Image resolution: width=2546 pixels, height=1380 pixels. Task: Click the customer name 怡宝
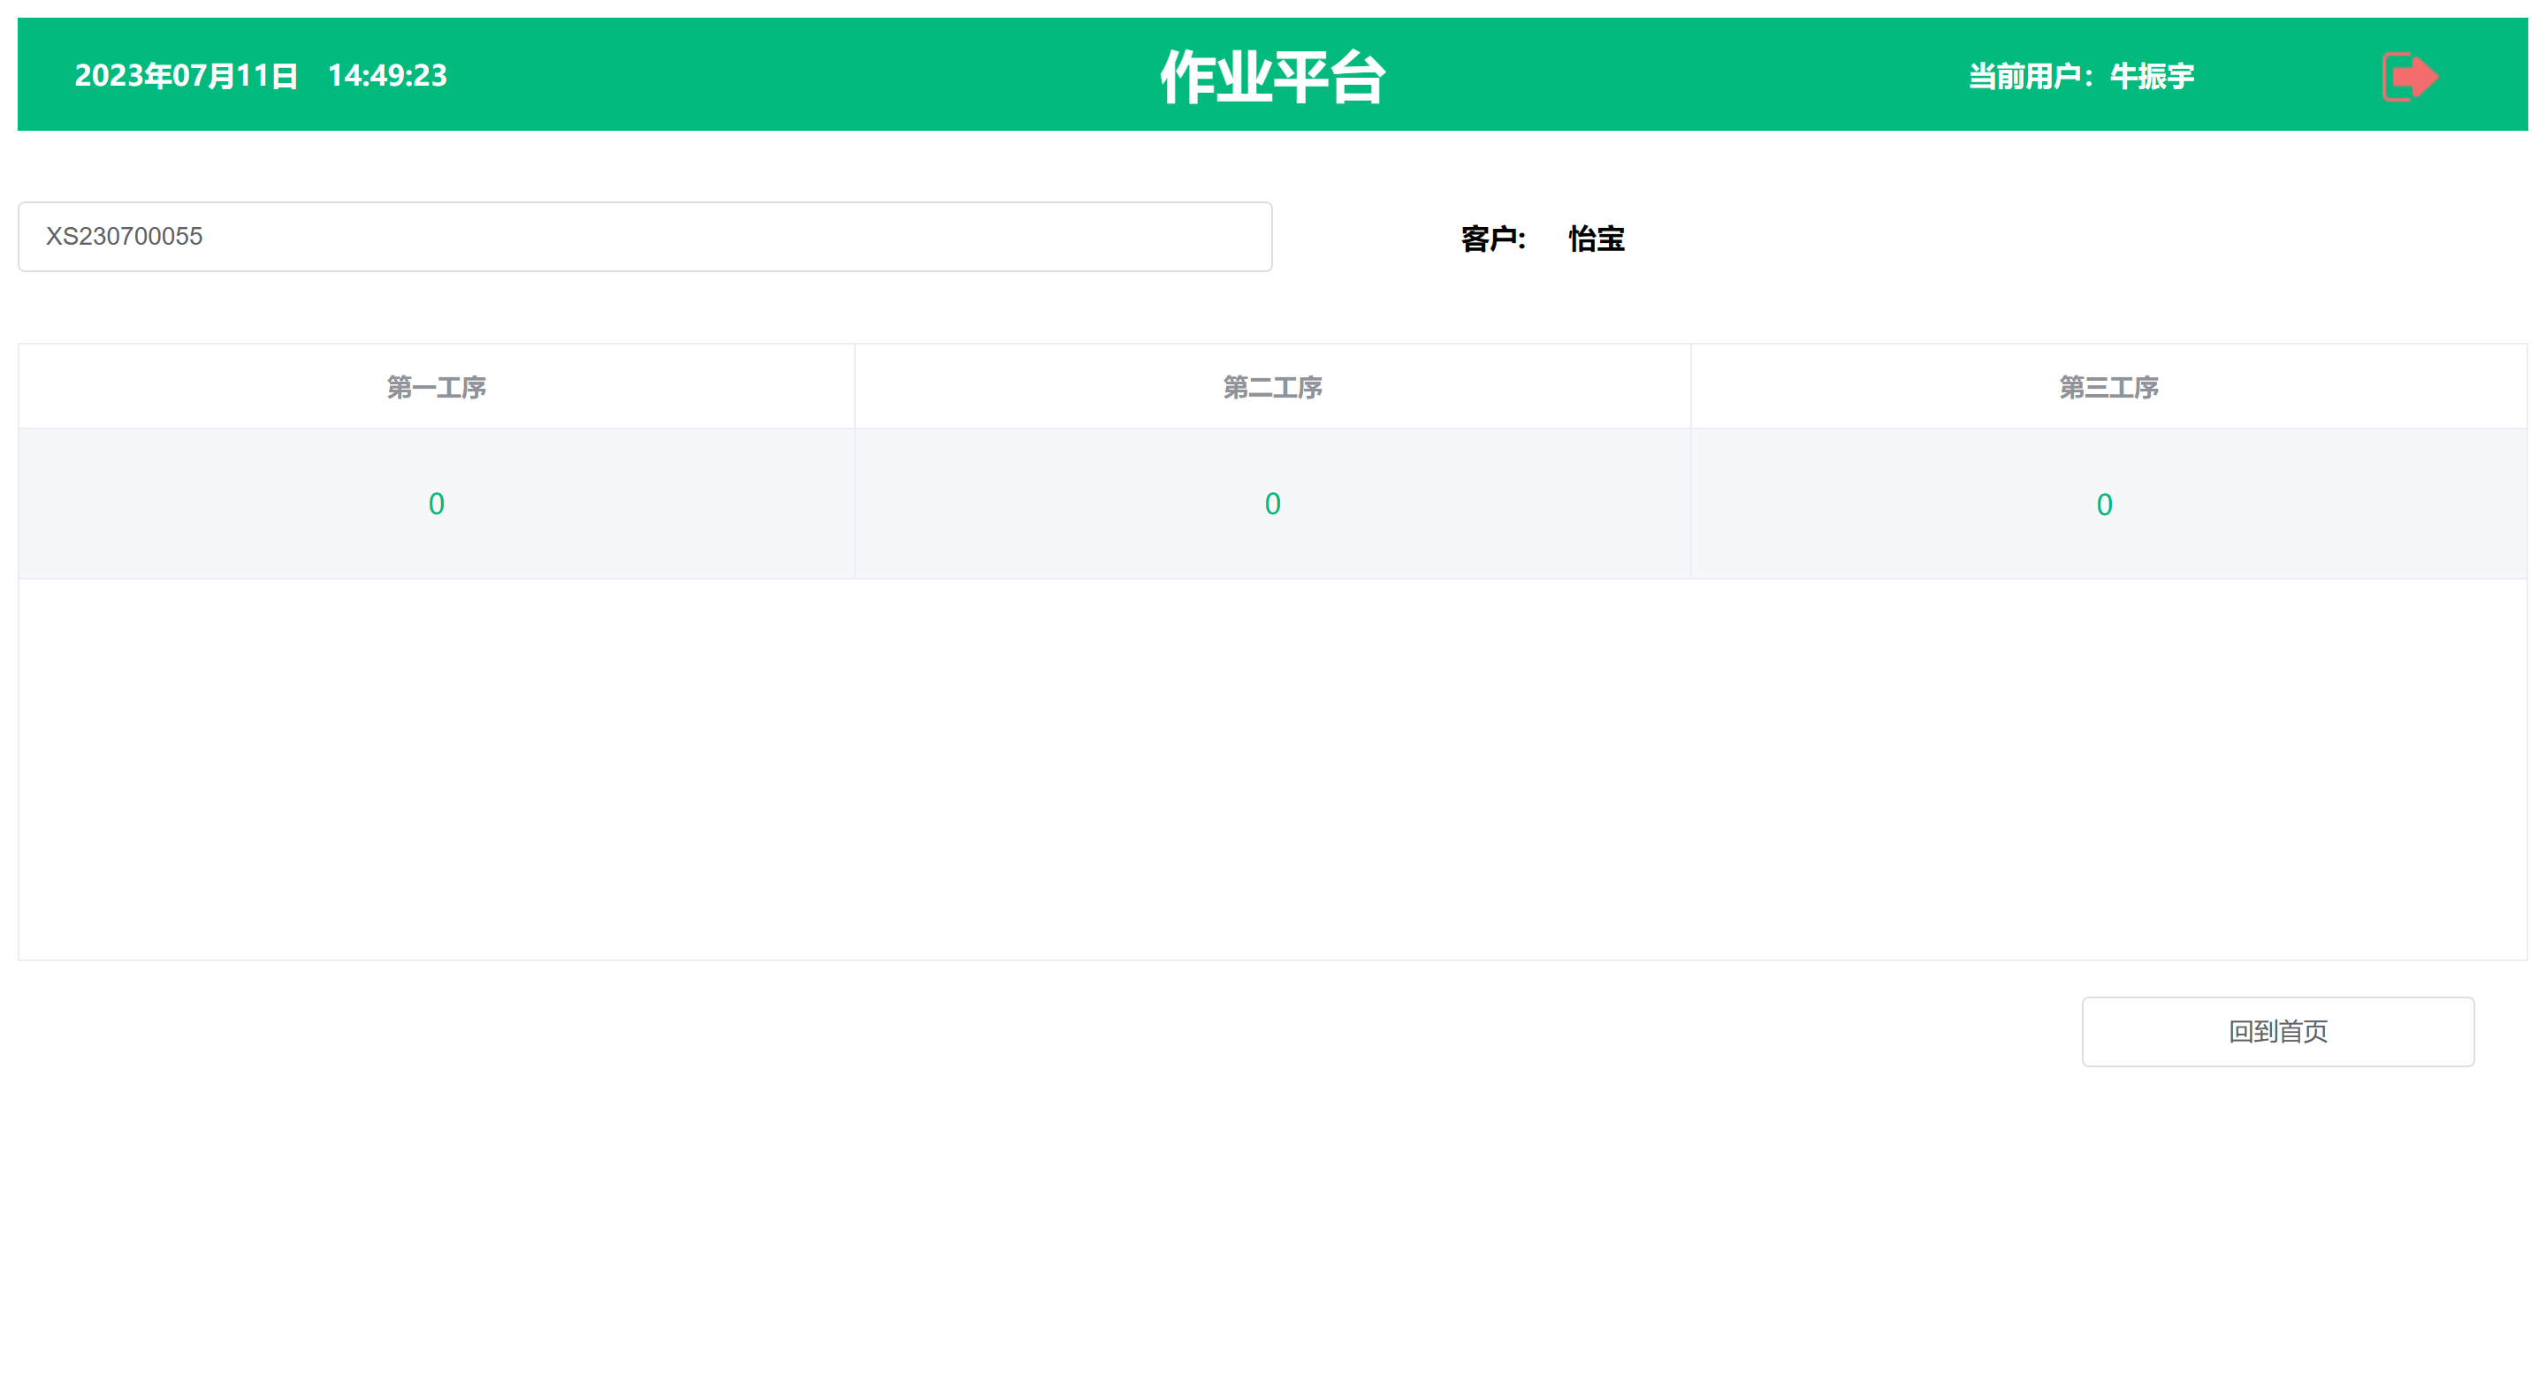tap(1597, 239)
